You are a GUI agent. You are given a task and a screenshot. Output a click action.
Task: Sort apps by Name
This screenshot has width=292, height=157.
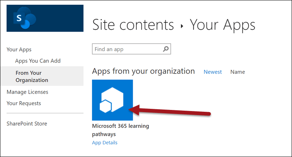pyautogui.click(x=238, y=72)
